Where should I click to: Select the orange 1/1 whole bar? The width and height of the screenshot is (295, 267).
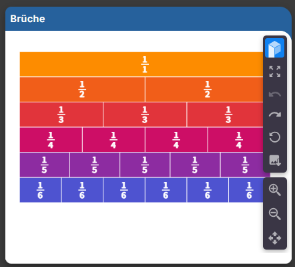(141, 64)
